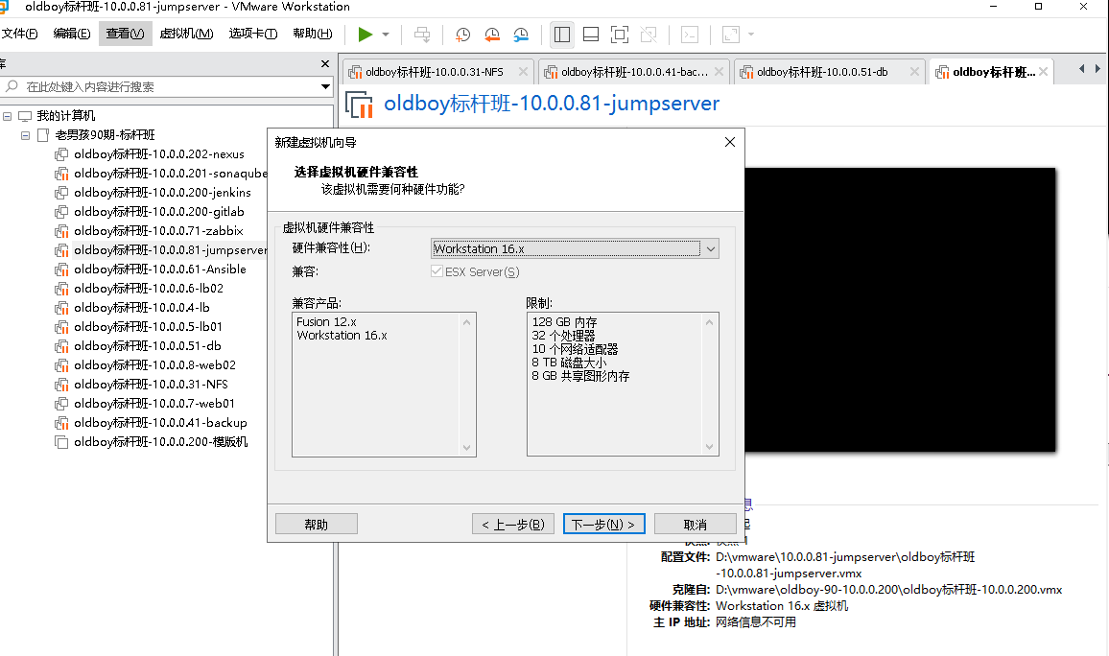Viewport: 1109px width, 656px height.
Task: Open the 编辑(E) menu
Action: click(x=71, y=34)
